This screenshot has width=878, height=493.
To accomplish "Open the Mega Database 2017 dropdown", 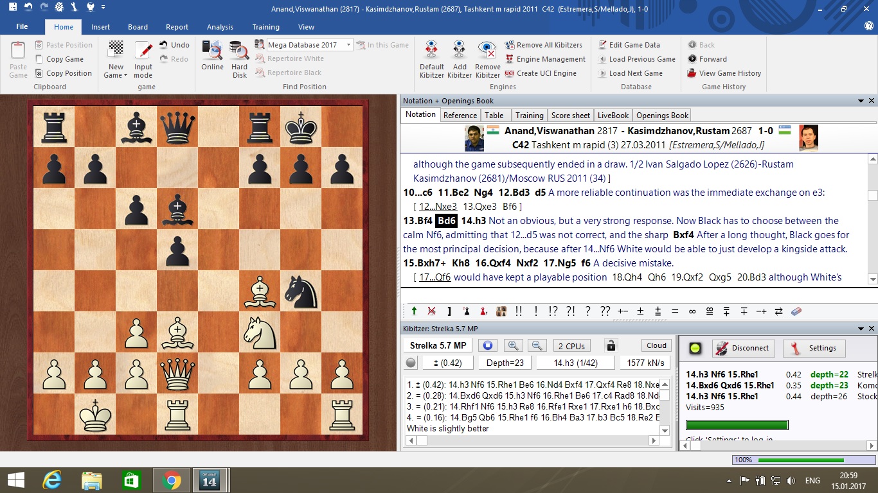I will [x=349, y=45].
